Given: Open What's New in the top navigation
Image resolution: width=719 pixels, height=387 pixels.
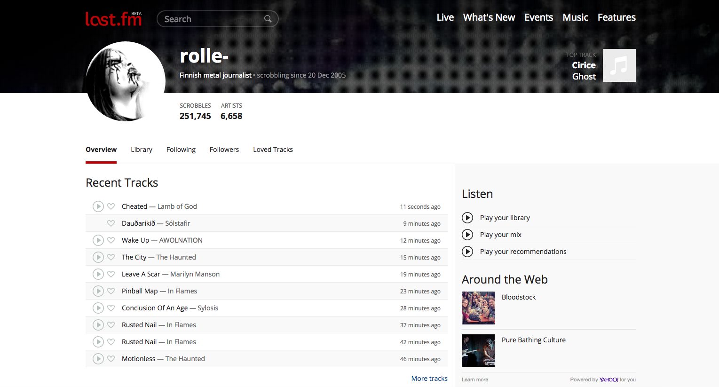Looking at the screenshot, I should [x=489, y=17].
